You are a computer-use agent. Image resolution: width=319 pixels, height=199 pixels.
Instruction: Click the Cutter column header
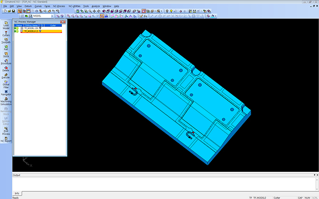click(x=54, y=25)
